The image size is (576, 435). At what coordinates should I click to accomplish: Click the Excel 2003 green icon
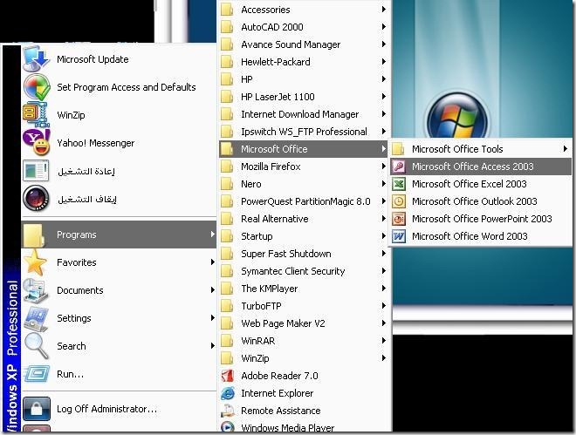coord(399,184)
